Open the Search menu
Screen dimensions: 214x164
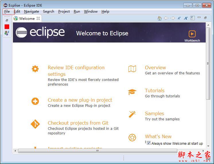48,11
